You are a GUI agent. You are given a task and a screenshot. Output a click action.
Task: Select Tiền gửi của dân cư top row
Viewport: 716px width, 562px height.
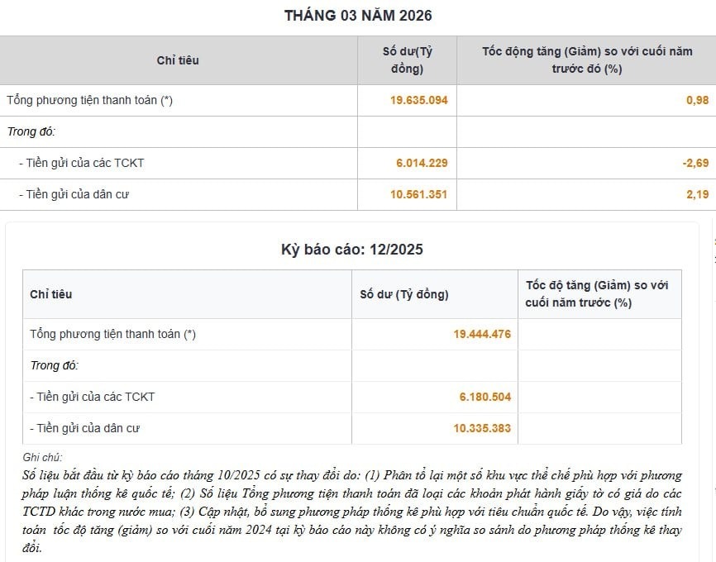[x=358, y=194]
